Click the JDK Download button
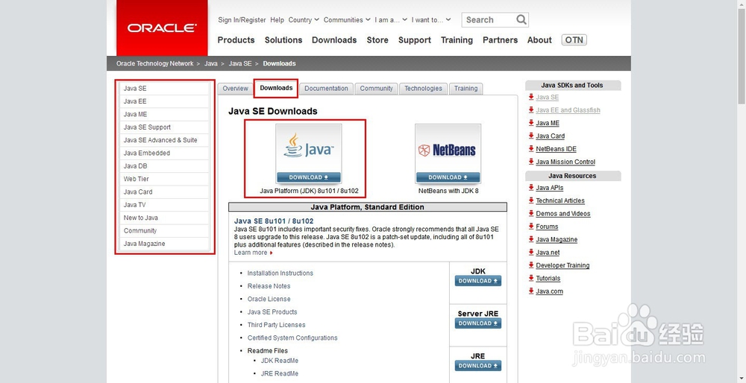 coord(477,281)
